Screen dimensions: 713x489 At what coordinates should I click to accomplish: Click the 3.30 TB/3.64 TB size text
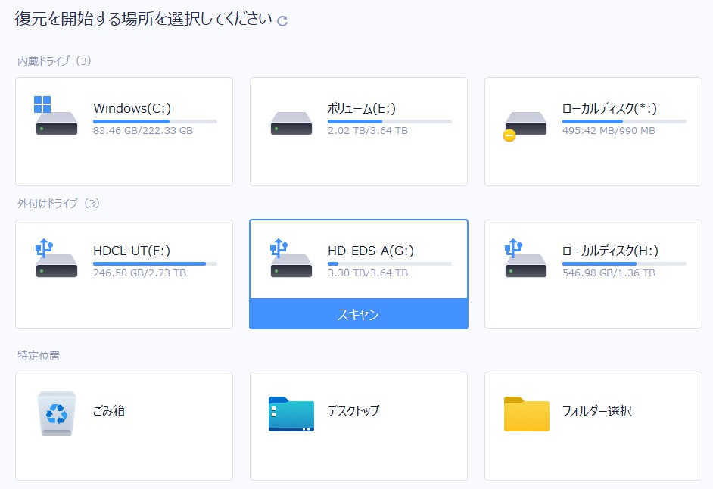(368, 273)
